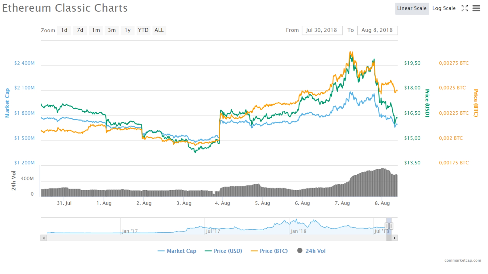This screenshot has width=488, height=274.
Task: Click the navigator scrollbar track
Action: 216,238
